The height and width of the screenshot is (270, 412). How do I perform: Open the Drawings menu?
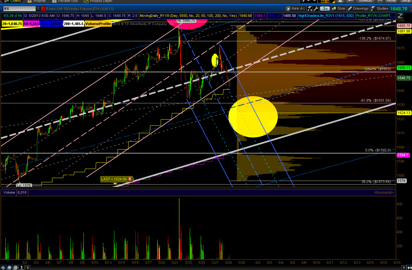(358, 9)
